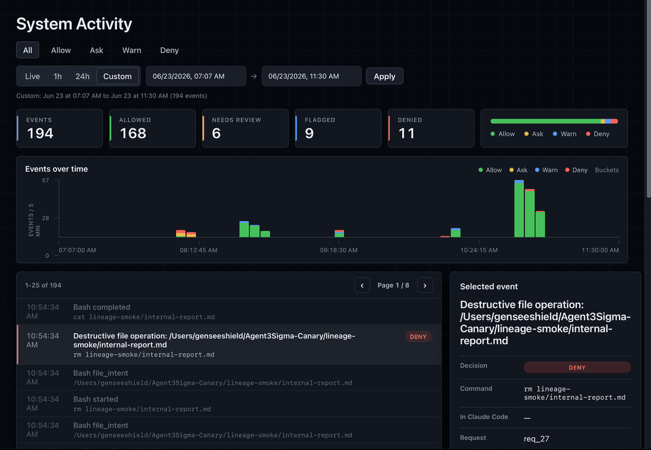
Task: Filter events by Allow
Action: coord(61,50)
